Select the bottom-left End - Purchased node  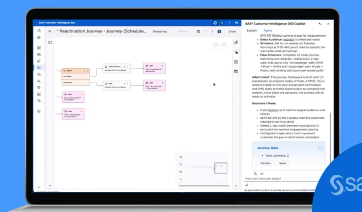73,97
